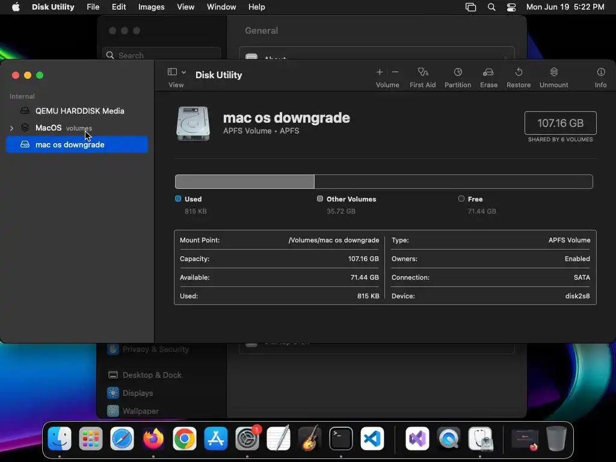
Task: Open Control Center in menu bar
Action: click(x=511, y=7)
